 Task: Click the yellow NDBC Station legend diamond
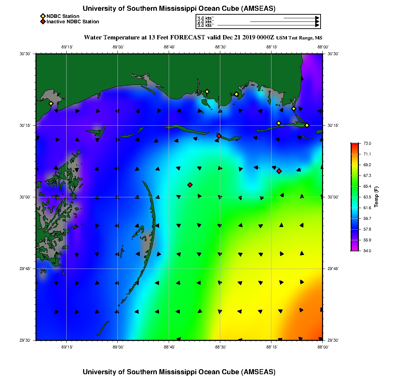[x=43, y=16]
